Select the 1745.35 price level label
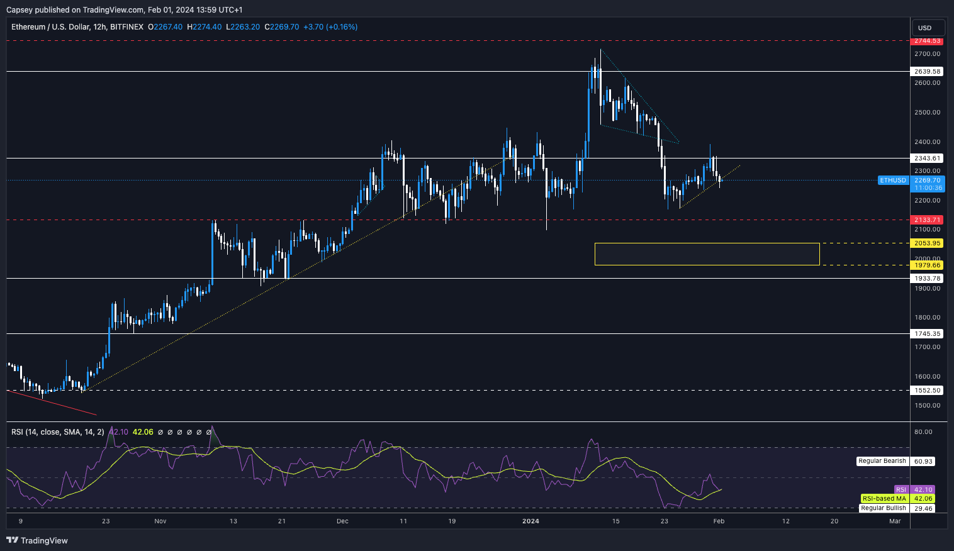This screenshot has width=954, height=551. [928, 334]
